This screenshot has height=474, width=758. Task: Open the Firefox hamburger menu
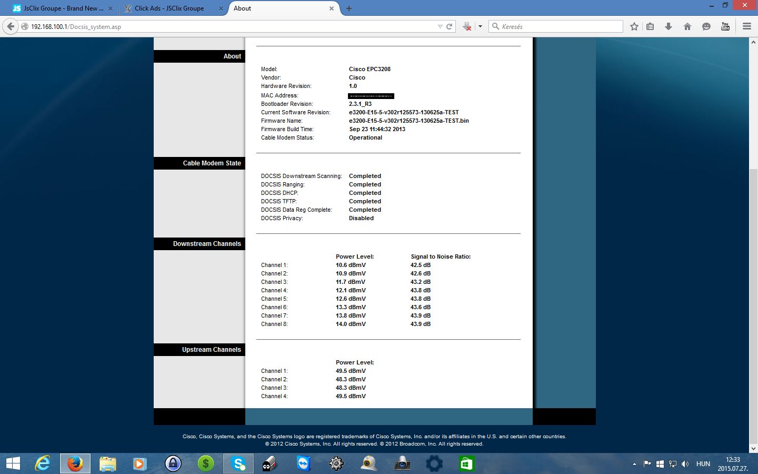[747, 26]
